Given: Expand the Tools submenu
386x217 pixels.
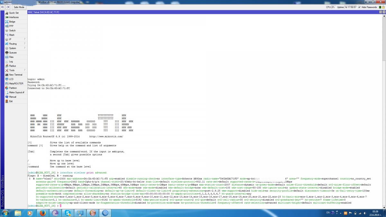Looking at the screenshot, I should (x=12, y=70).
